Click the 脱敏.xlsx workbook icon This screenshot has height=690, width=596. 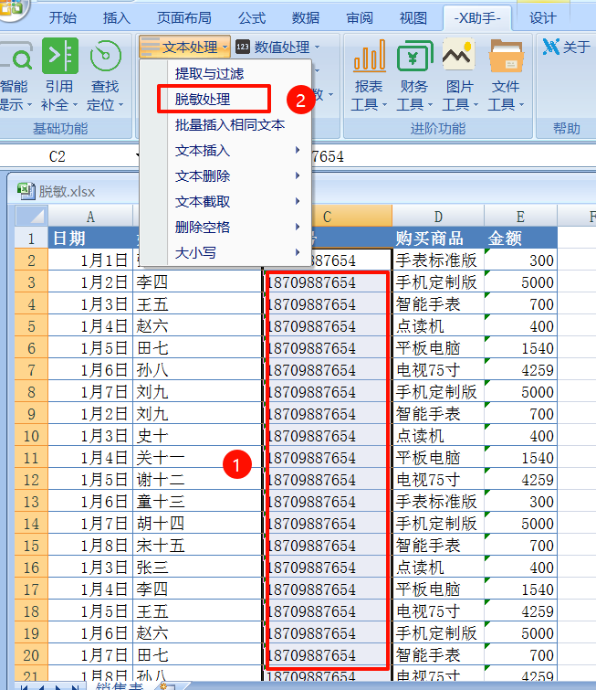26,191
